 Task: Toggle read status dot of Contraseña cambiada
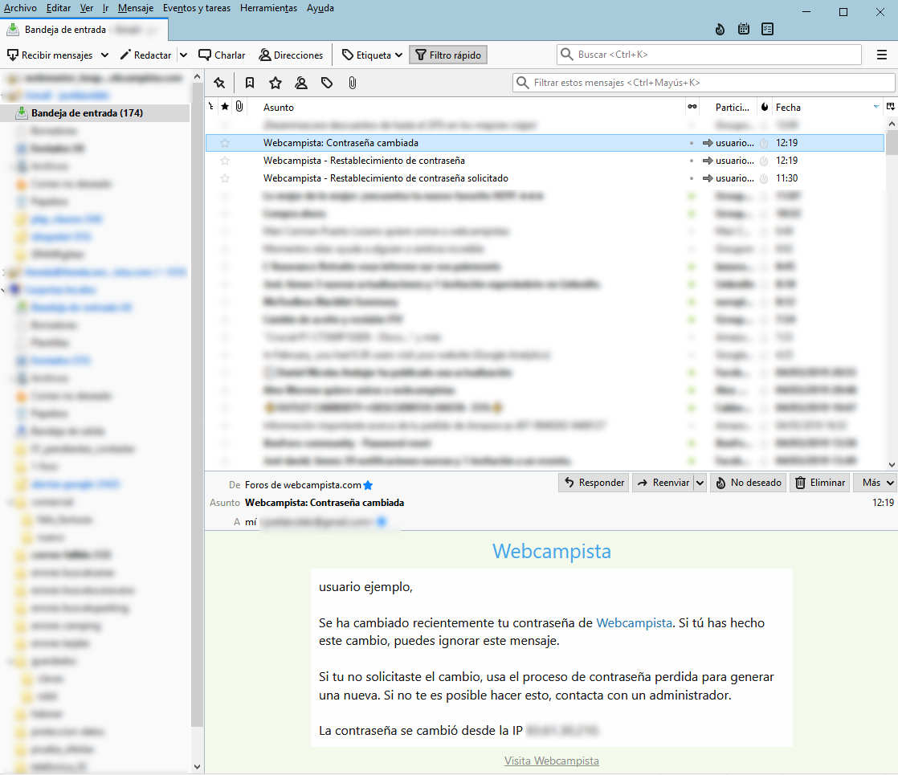click(692, 143)
